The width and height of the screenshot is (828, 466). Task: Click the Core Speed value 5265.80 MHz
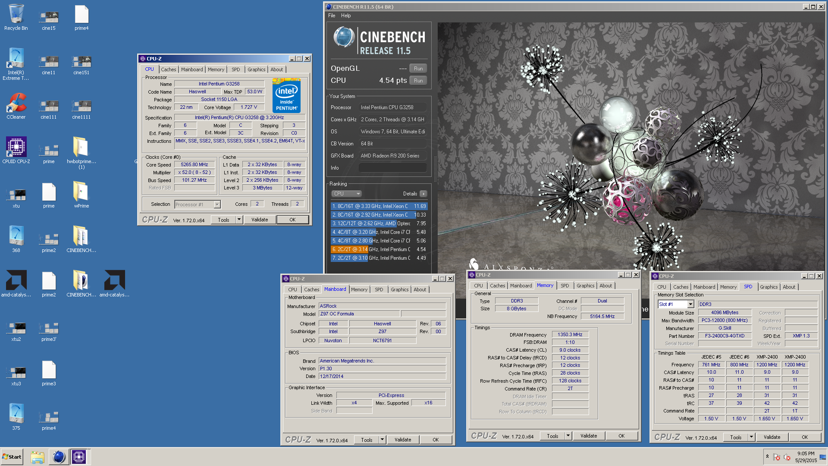[x=194, y=165]
